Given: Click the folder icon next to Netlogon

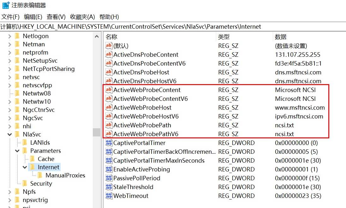Looking at the screenshot, I should (17, 36).
